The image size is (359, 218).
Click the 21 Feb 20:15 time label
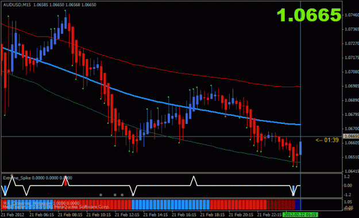(x=241, y=215)
